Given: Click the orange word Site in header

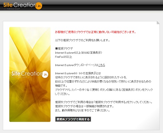Looking at the screenshot, I should pos(8,5).
